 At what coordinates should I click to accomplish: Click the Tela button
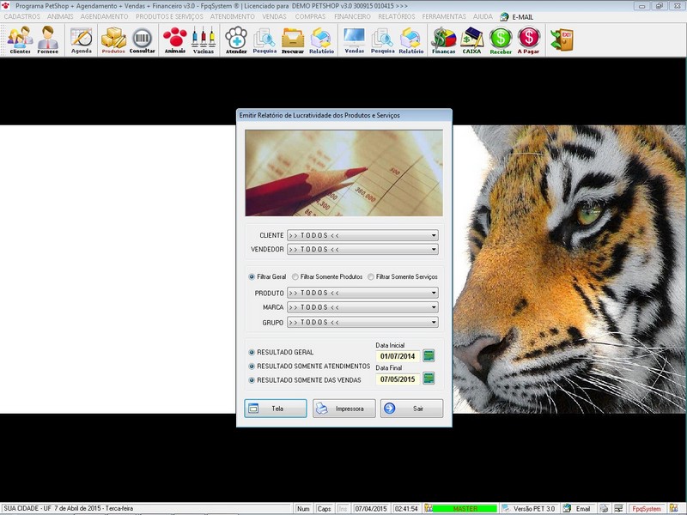pos(276,409)
